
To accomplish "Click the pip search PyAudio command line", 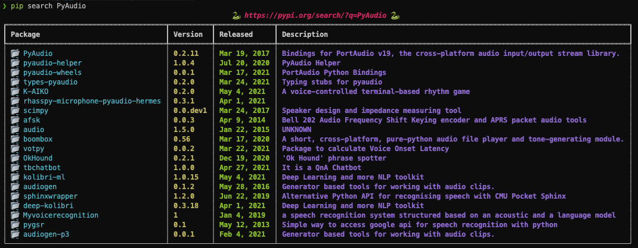I will point(48,6).
